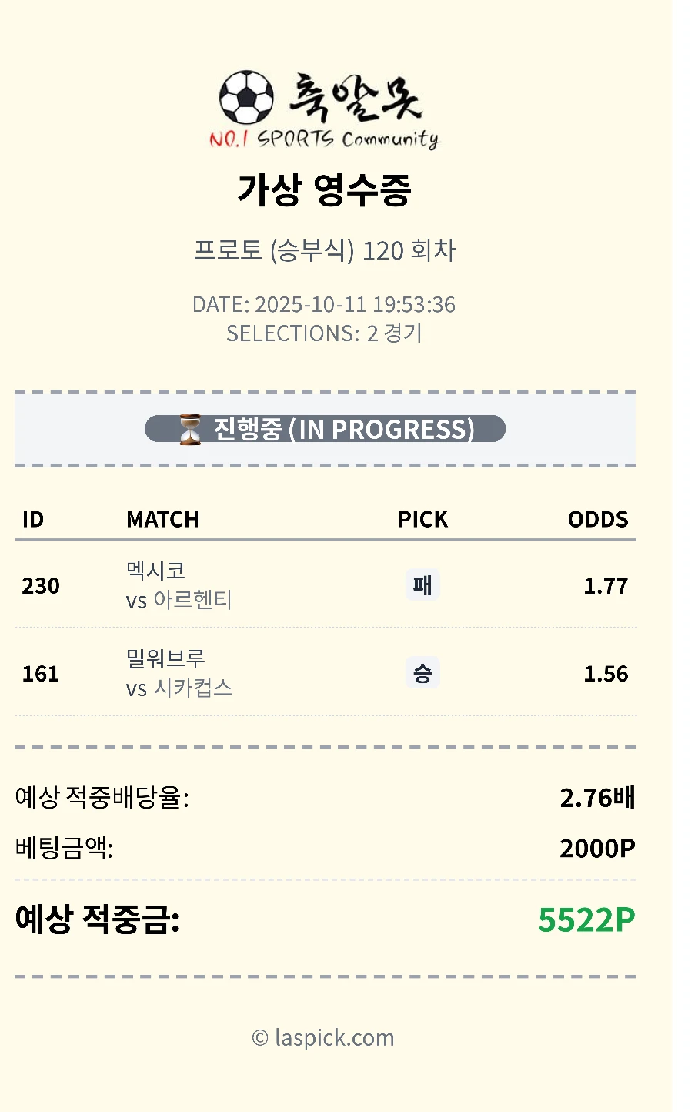Click the 가상 영수증 receipt title
Viewport: 698px width, 1112px height.
(324, 189)
